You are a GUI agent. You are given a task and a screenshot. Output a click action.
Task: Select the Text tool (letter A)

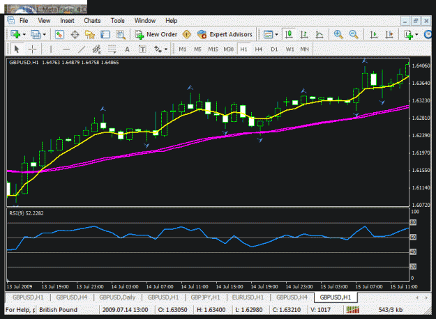pyautogui.click(x=127, y=49)
